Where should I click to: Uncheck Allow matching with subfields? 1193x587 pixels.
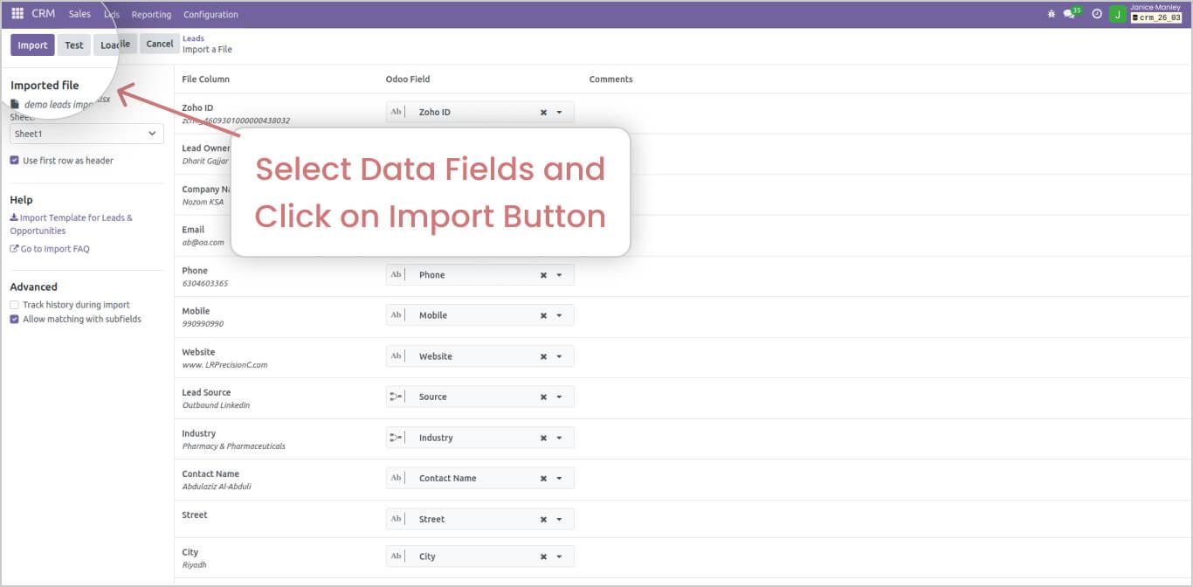(13, 319)
